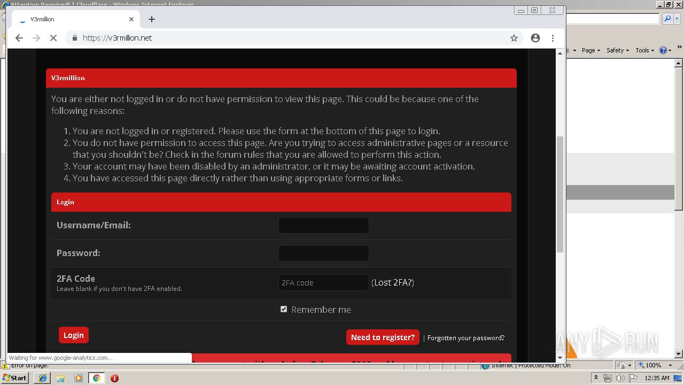Click the Chrome forward arrow

click(x=36, y=38)
